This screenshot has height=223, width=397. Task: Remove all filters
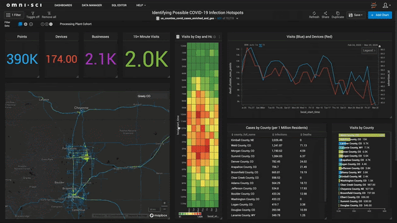pyautogui.click(x=49, y=15)
